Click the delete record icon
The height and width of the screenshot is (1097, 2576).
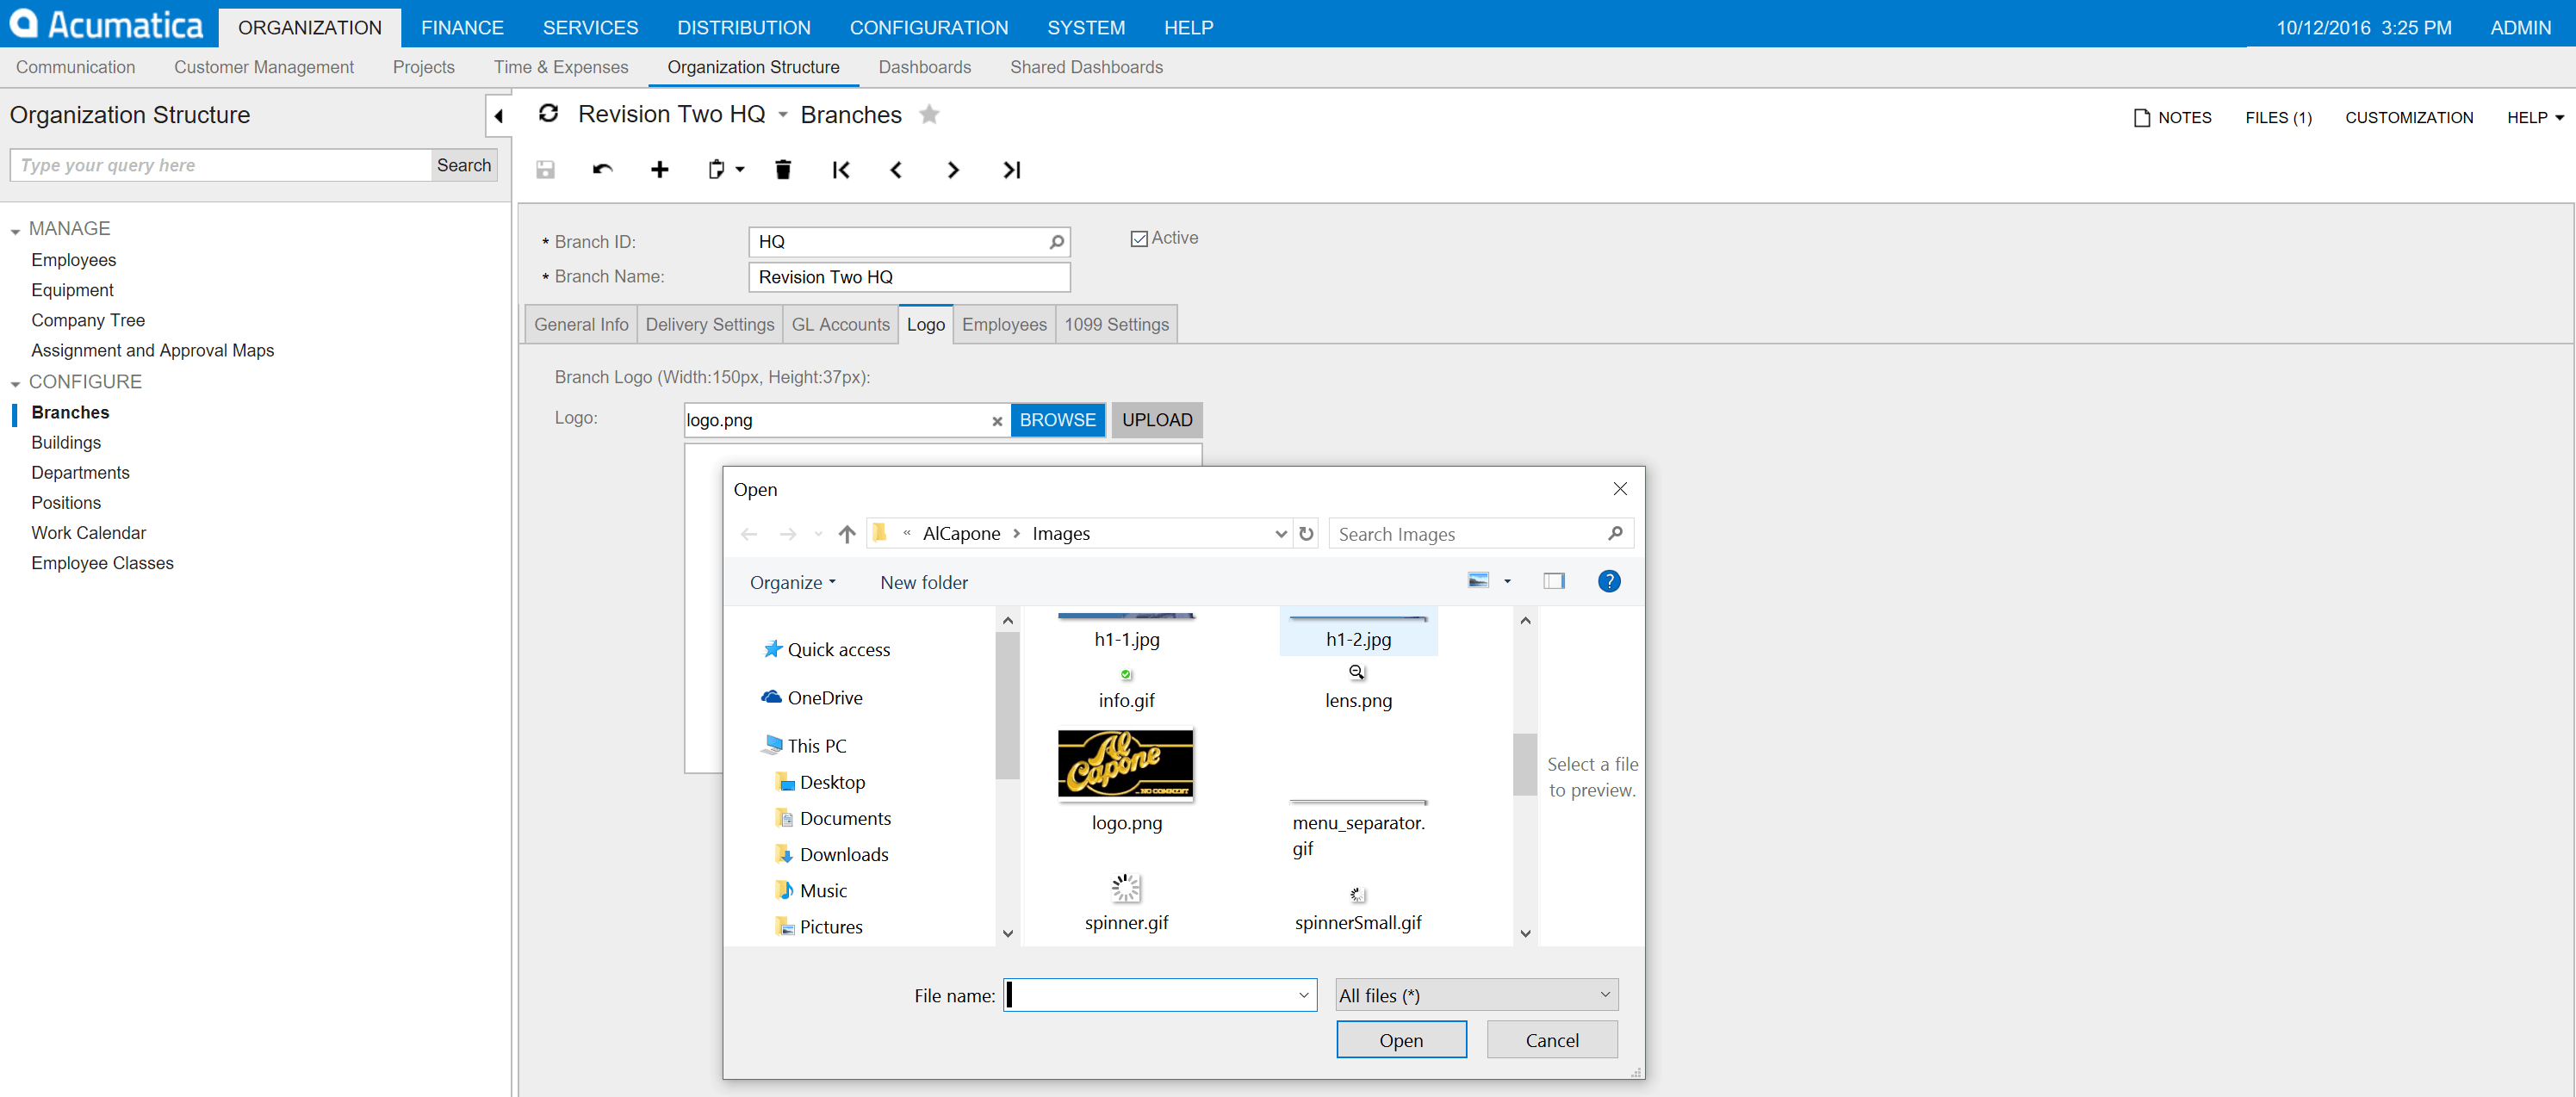coord(782,169)
